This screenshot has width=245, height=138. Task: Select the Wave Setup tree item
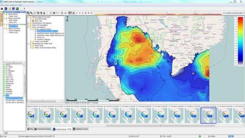pyautogui.click(x=39, y=45)
